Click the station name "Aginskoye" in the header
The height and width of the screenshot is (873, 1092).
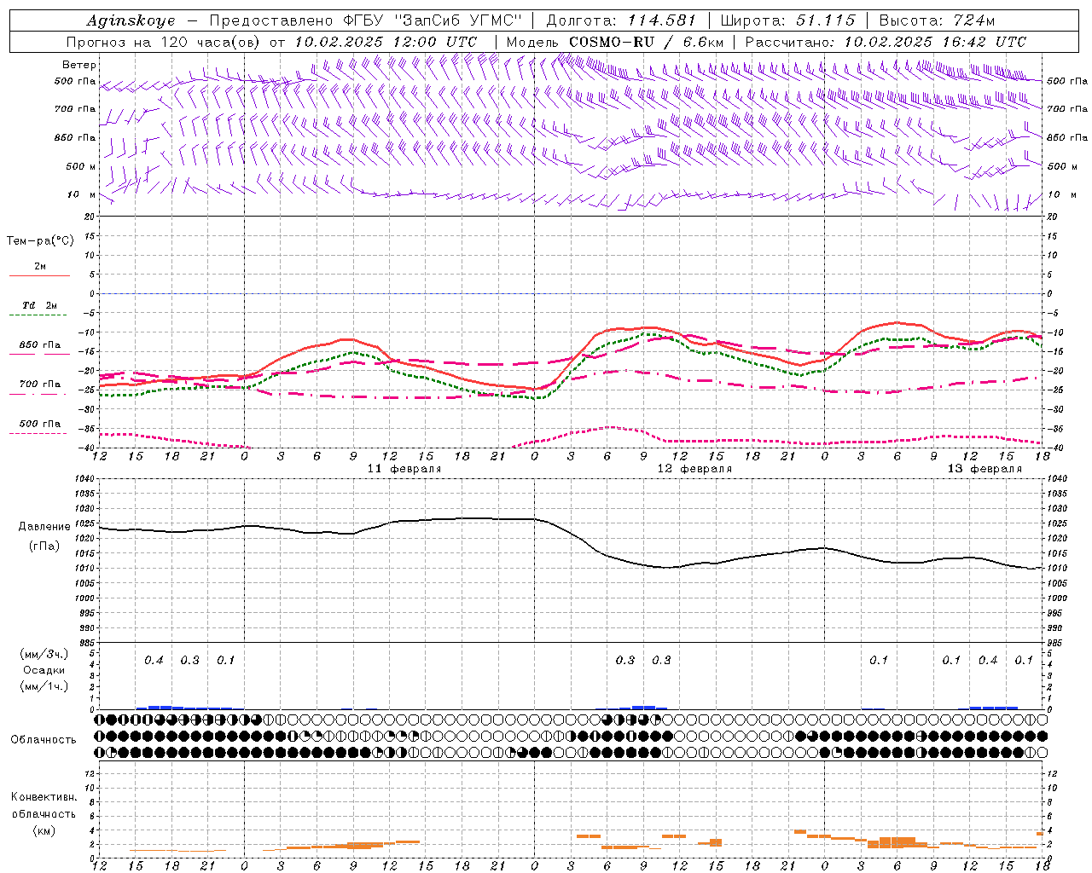[x=131, y=20]
